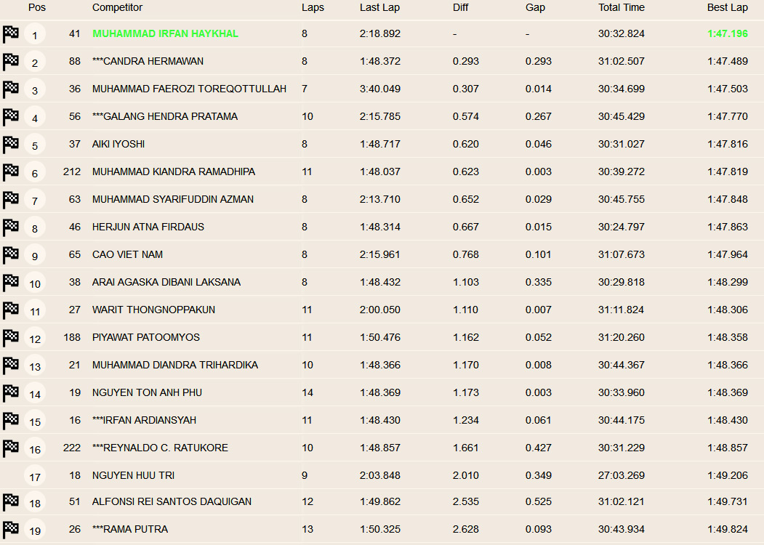Click flag icon for Alfonsi Rei Santos Daquigan
The width and height of the screenshot is (764, 545).
pyautogui.click(x=11, y=502)
